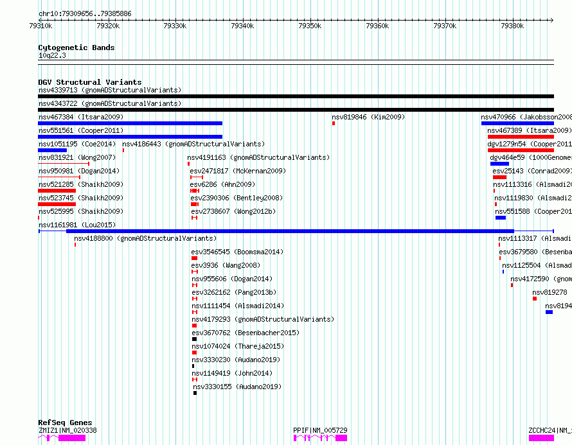The image size is (572, 445).
Task: Click nsv1113317 Alsmadi variant label
Action: click(535, 238)
